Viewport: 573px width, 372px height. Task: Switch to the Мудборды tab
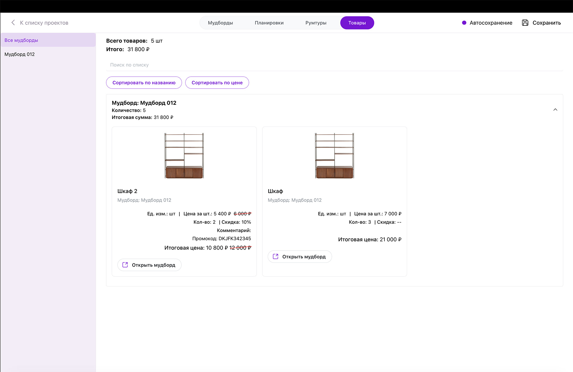click(220, 23)
